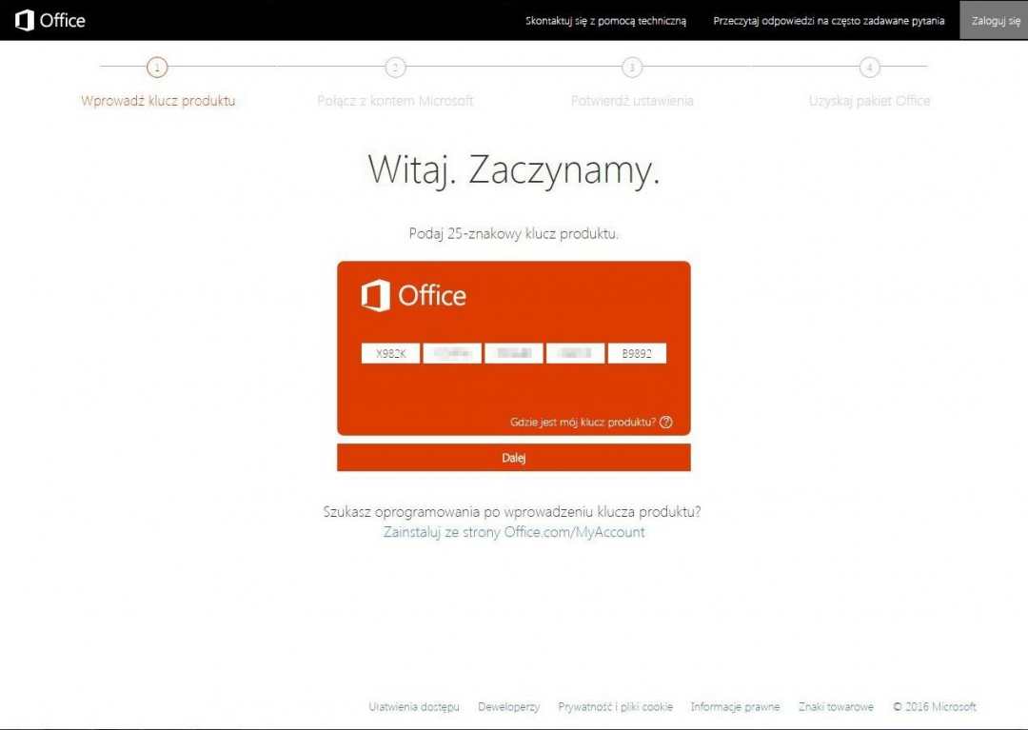1028x730 pixels.
Task: Click Gdzie jest mój klucz produktu link
Action: click(x=583, y=422)
